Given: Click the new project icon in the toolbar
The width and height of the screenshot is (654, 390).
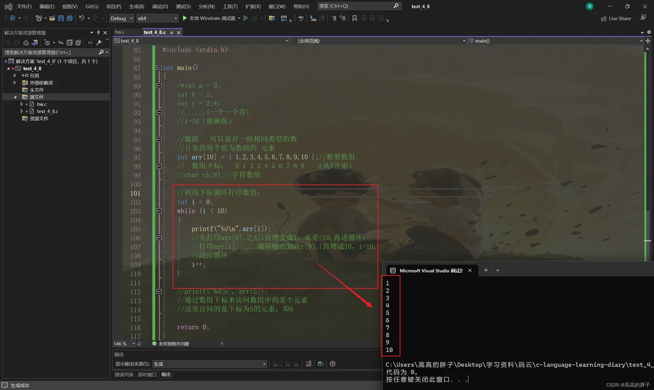Looking at the screenshot, I should [x=39, y=18].
